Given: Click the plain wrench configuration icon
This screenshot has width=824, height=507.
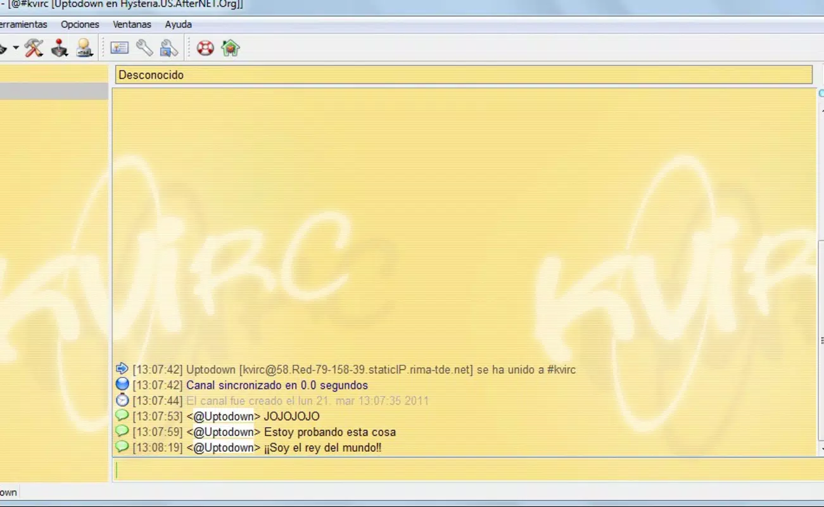Looking at the screenshot, I should (x=144, y=48).
